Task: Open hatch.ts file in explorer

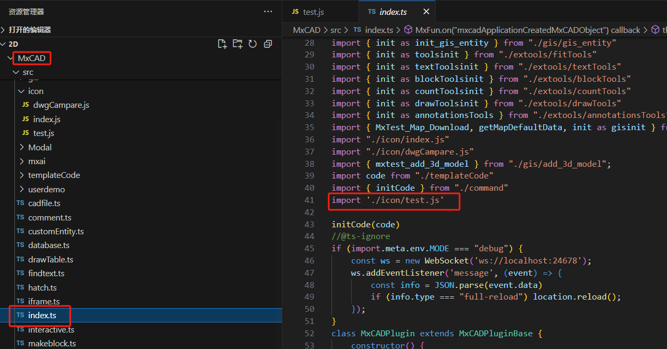Action: pyautogui.click(x=42, y=287)
